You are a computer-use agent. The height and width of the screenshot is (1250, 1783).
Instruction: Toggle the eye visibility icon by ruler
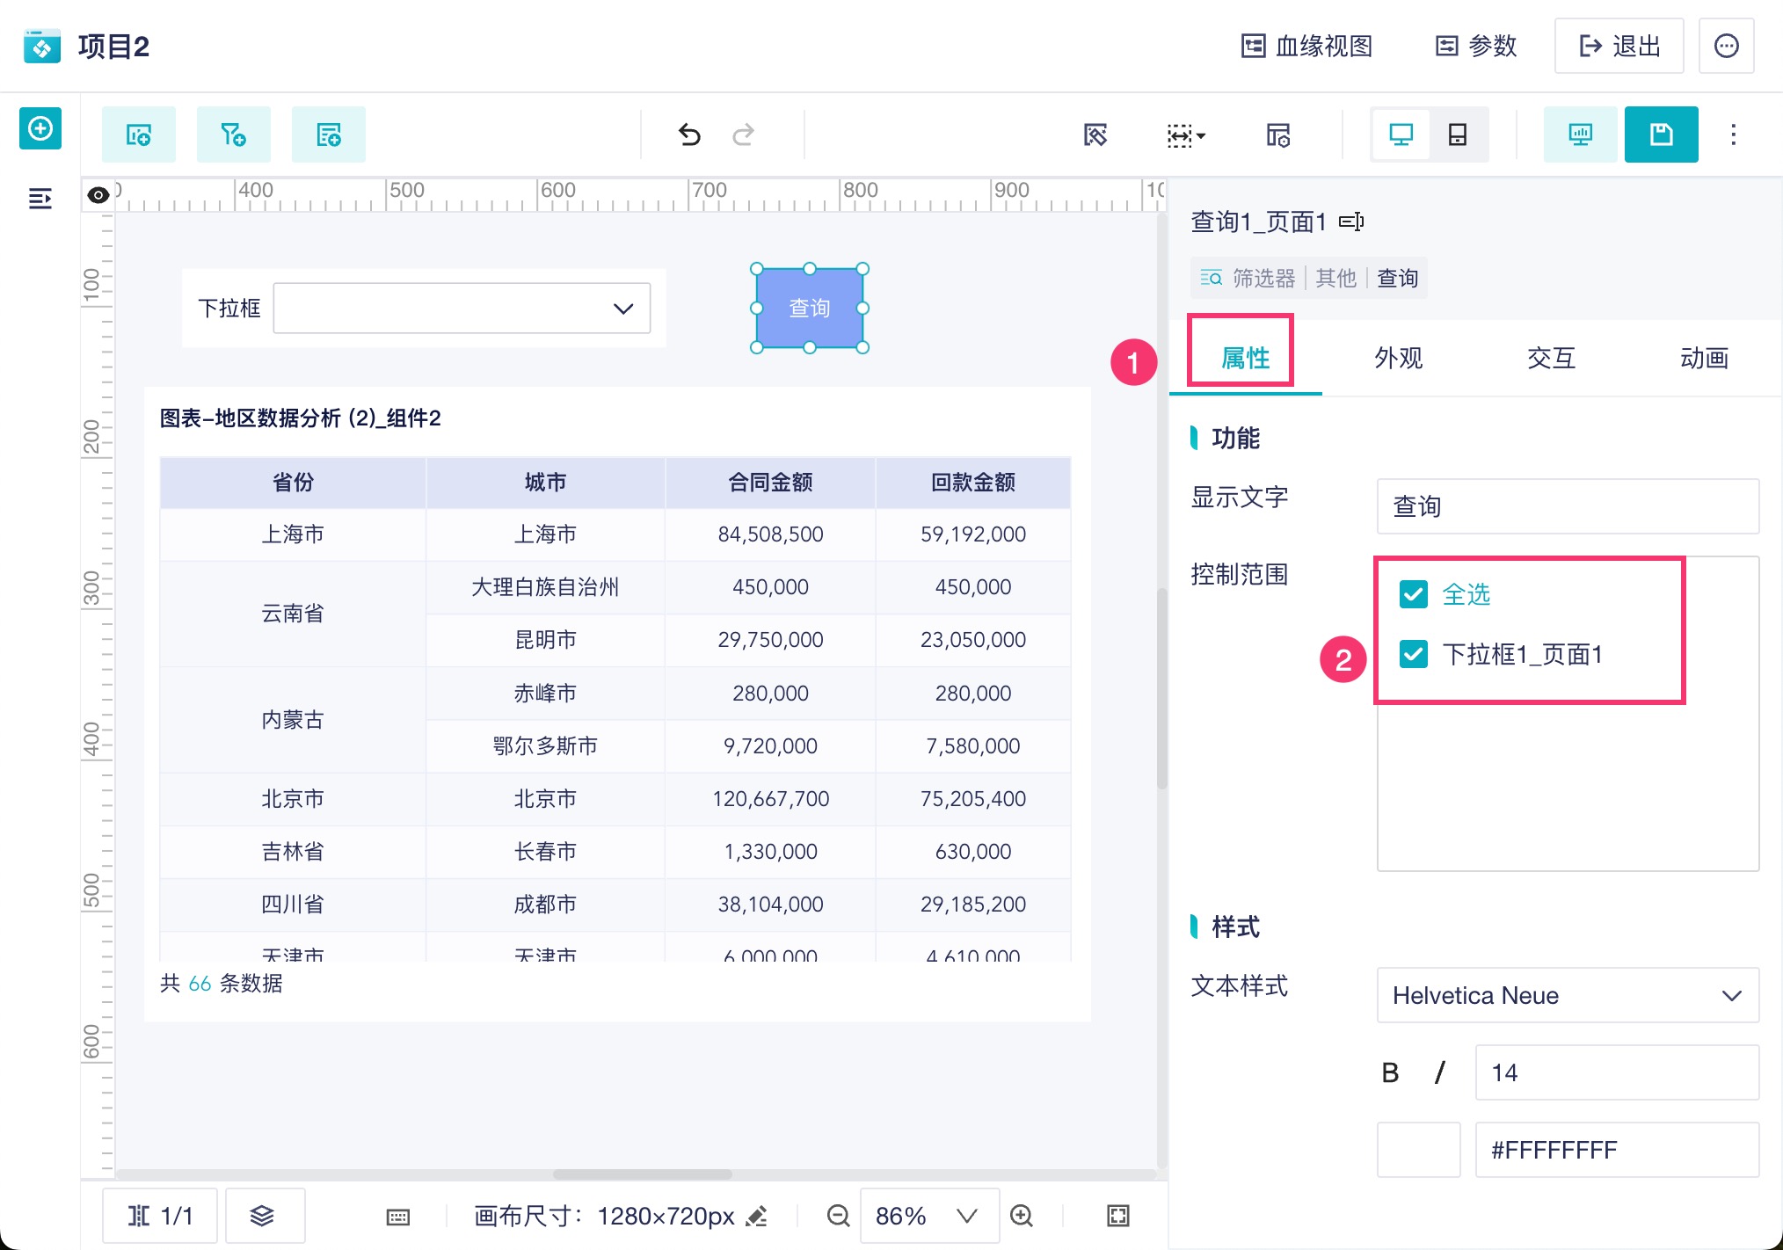coord(98,195)
